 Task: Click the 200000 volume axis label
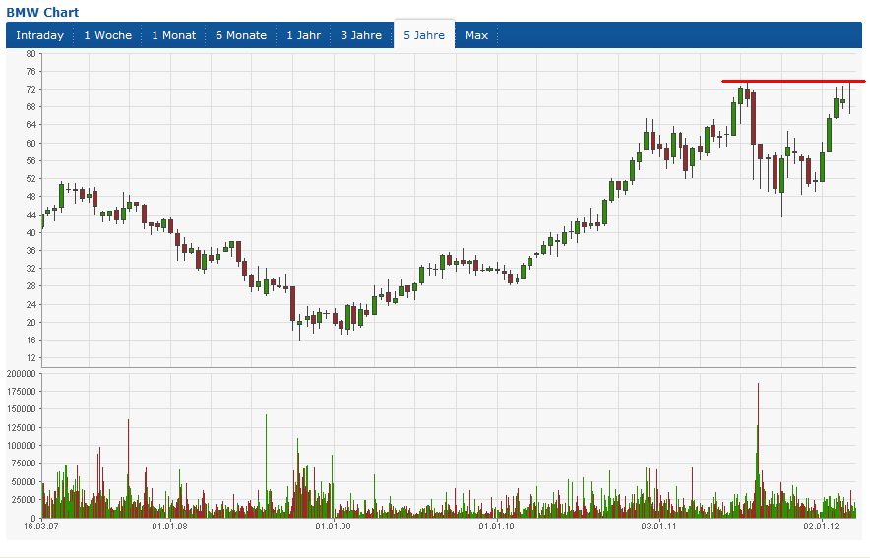tap(21, 374)
